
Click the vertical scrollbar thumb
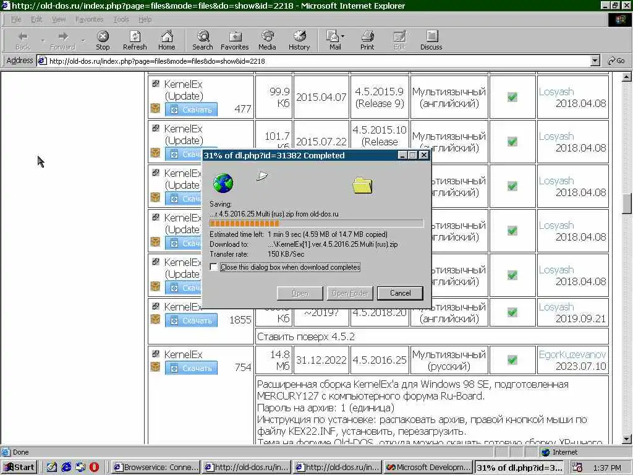627,203
